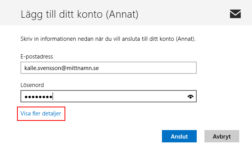Image resolution: width=252 pixels, height=147 pixels.
Task: Focus the Lösenord password field
Action: coord(109,96)
